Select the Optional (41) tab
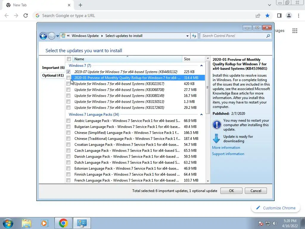This screenshot has width=305, height=229. (x=53, y=75)
